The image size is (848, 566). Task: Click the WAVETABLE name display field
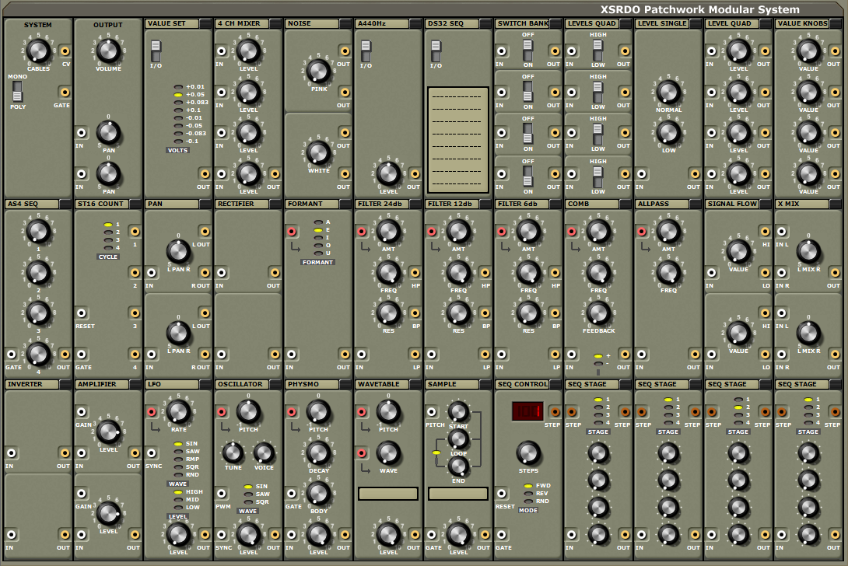[x=388, y=494]
